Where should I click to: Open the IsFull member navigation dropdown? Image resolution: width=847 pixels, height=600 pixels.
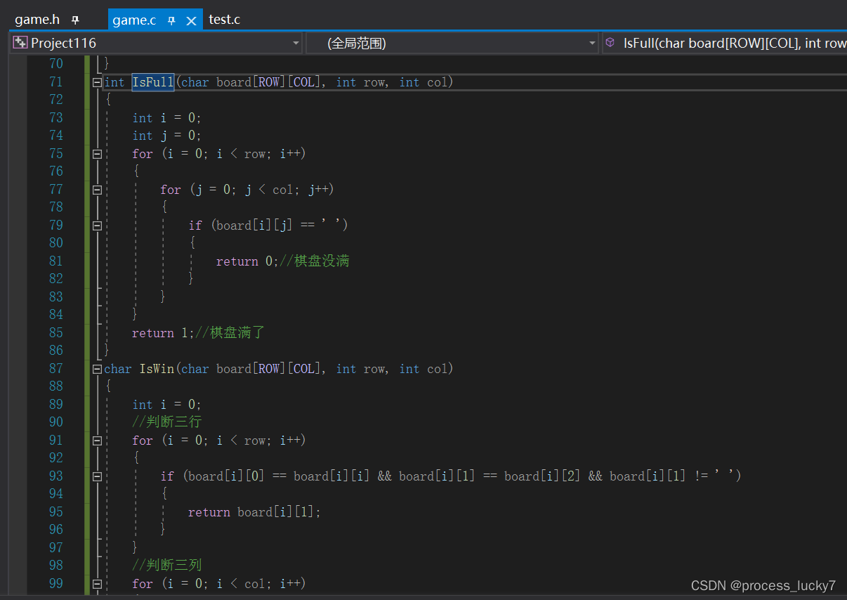pyautogui.click(x=725, y=43)
